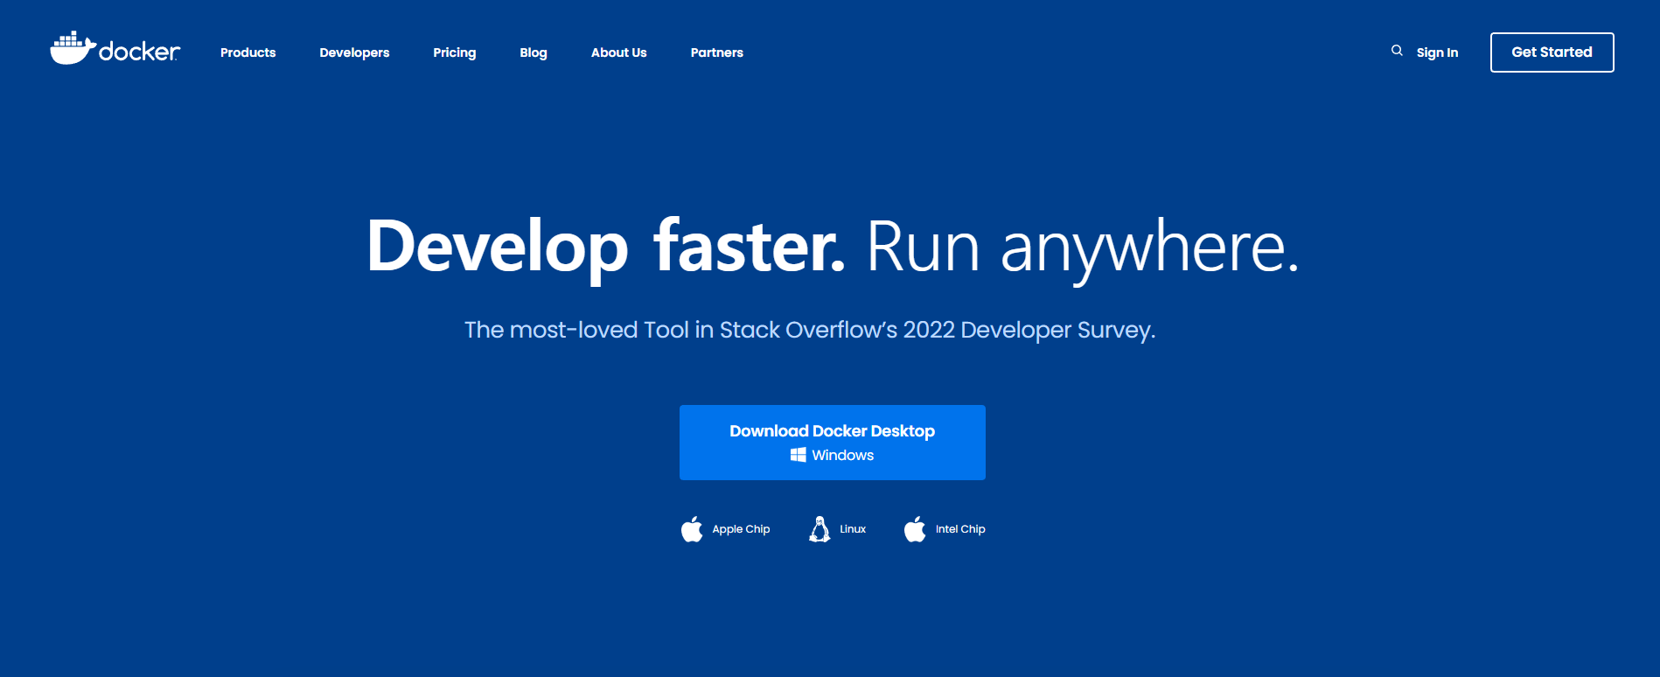The image size is (1660, 677).
Task: Click the Get Started button
Action: coord(1552,52)
